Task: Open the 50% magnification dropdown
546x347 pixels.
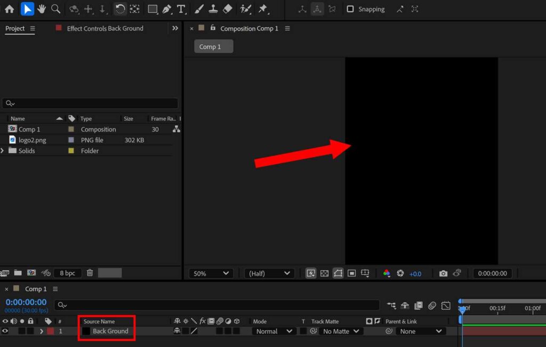Action: [x=211, y=273]
